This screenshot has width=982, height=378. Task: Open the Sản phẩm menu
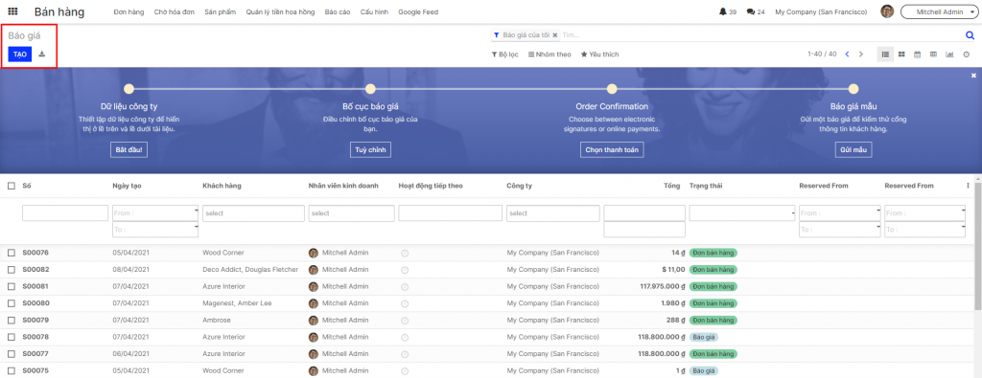point(221,11)
